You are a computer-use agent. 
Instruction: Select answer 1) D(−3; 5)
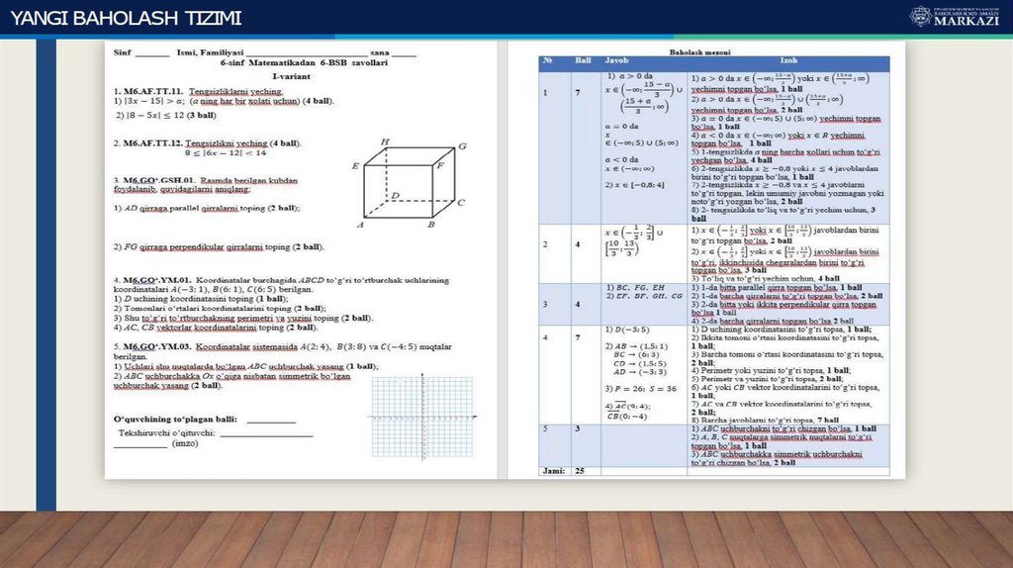click(626, 330)
